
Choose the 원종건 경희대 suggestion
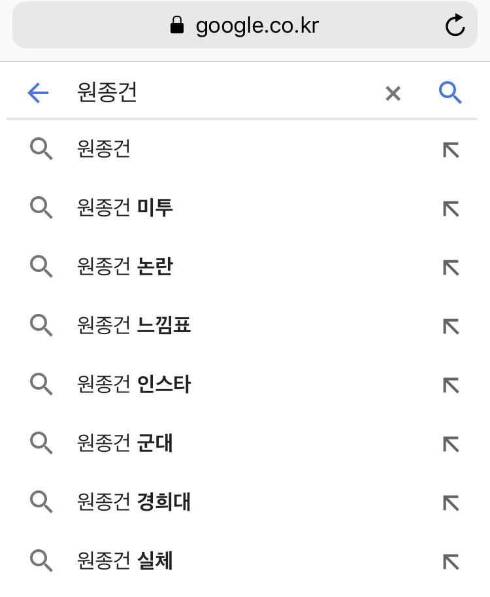[x=134, y=502]
